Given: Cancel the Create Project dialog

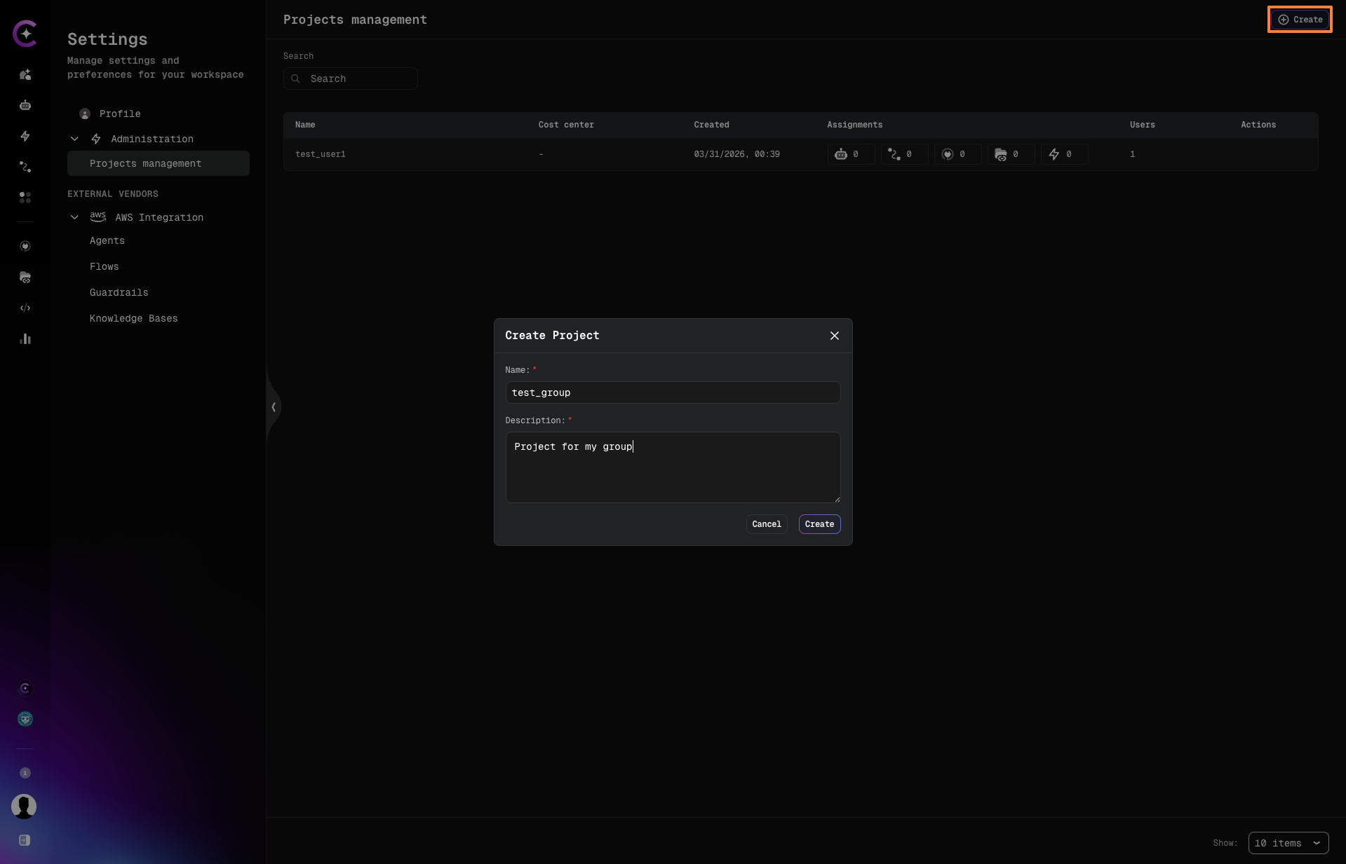Looking at the screenshot, I should click(x=766, y=524).
